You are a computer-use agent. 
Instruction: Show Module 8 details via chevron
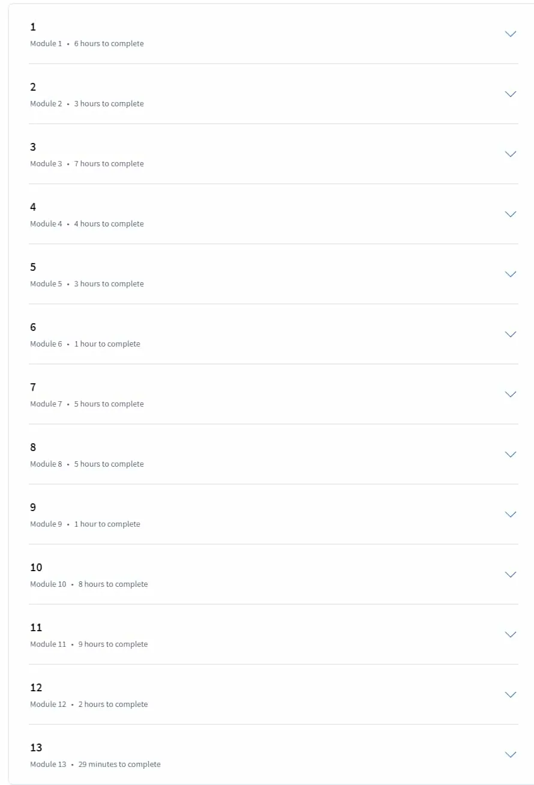coord(511,455)
